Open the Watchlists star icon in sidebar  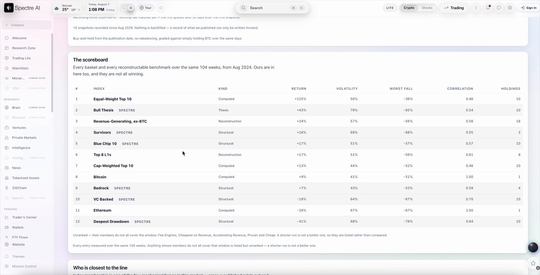click(x=7, y=68)
